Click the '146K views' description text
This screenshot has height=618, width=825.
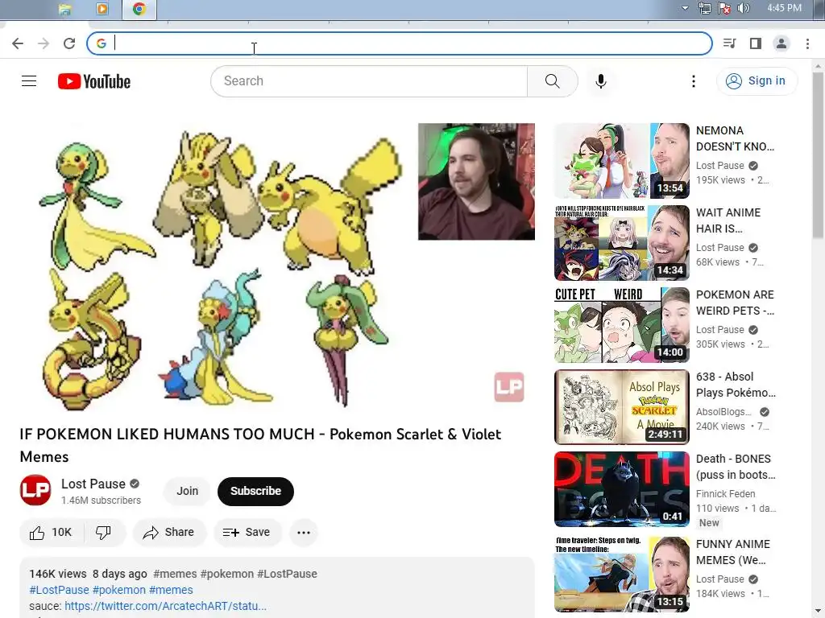[x=58, y=574]
